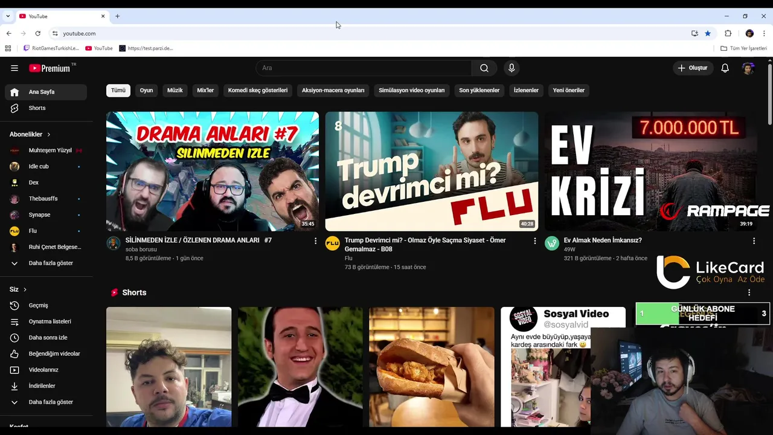
Task: Select Aksiyon-macera oyunları chip
Action: [x=333, y=91]
